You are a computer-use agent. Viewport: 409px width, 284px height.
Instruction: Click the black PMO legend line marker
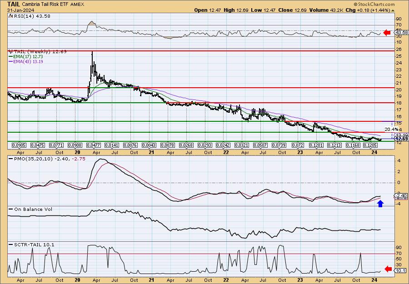[x=11, y=159]
